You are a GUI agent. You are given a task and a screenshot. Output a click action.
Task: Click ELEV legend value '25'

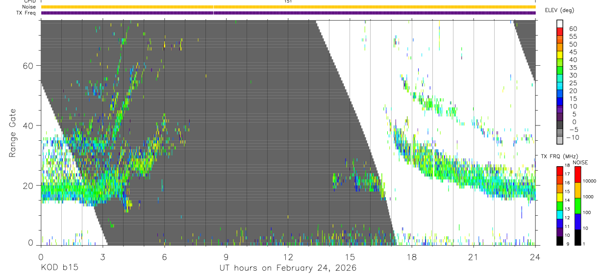coord(573,83)
